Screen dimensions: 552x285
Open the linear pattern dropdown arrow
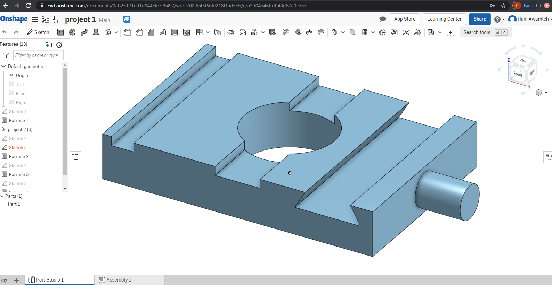click(x=208, y=32)
